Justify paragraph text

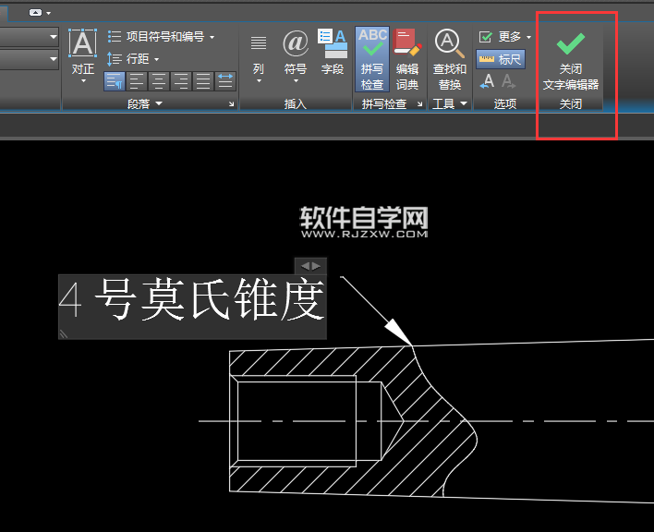[202, 81]
